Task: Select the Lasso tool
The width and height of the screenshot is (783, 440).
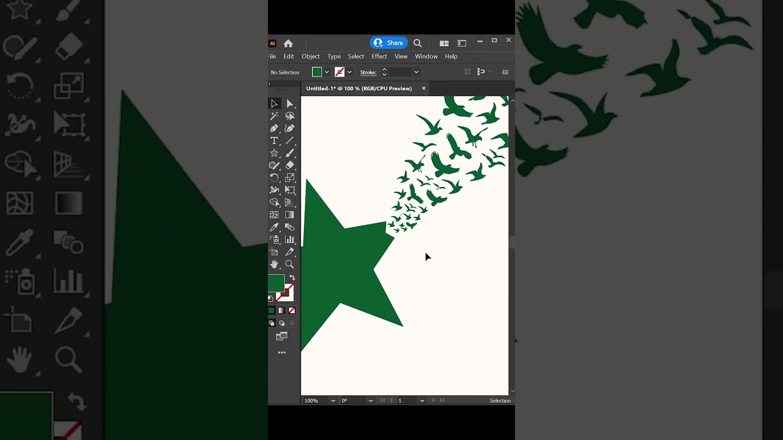Action: (290, 116)
